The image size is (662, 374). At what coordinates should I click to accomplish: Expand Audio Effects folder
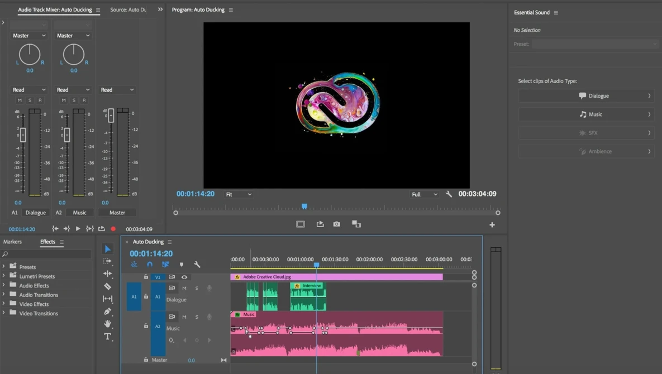click(x=4, y=285)
